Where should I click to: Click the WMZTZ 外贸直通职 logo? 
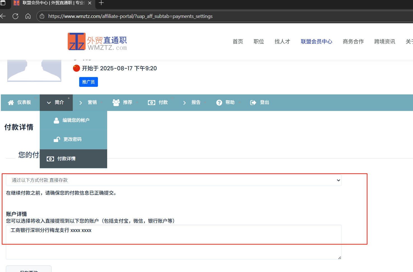click(x=97, y=41)
